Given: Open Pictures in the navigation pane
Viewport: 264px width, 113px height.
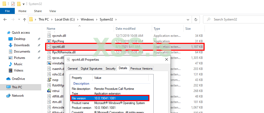Looking at the screenshot, I should pos(19,58).
